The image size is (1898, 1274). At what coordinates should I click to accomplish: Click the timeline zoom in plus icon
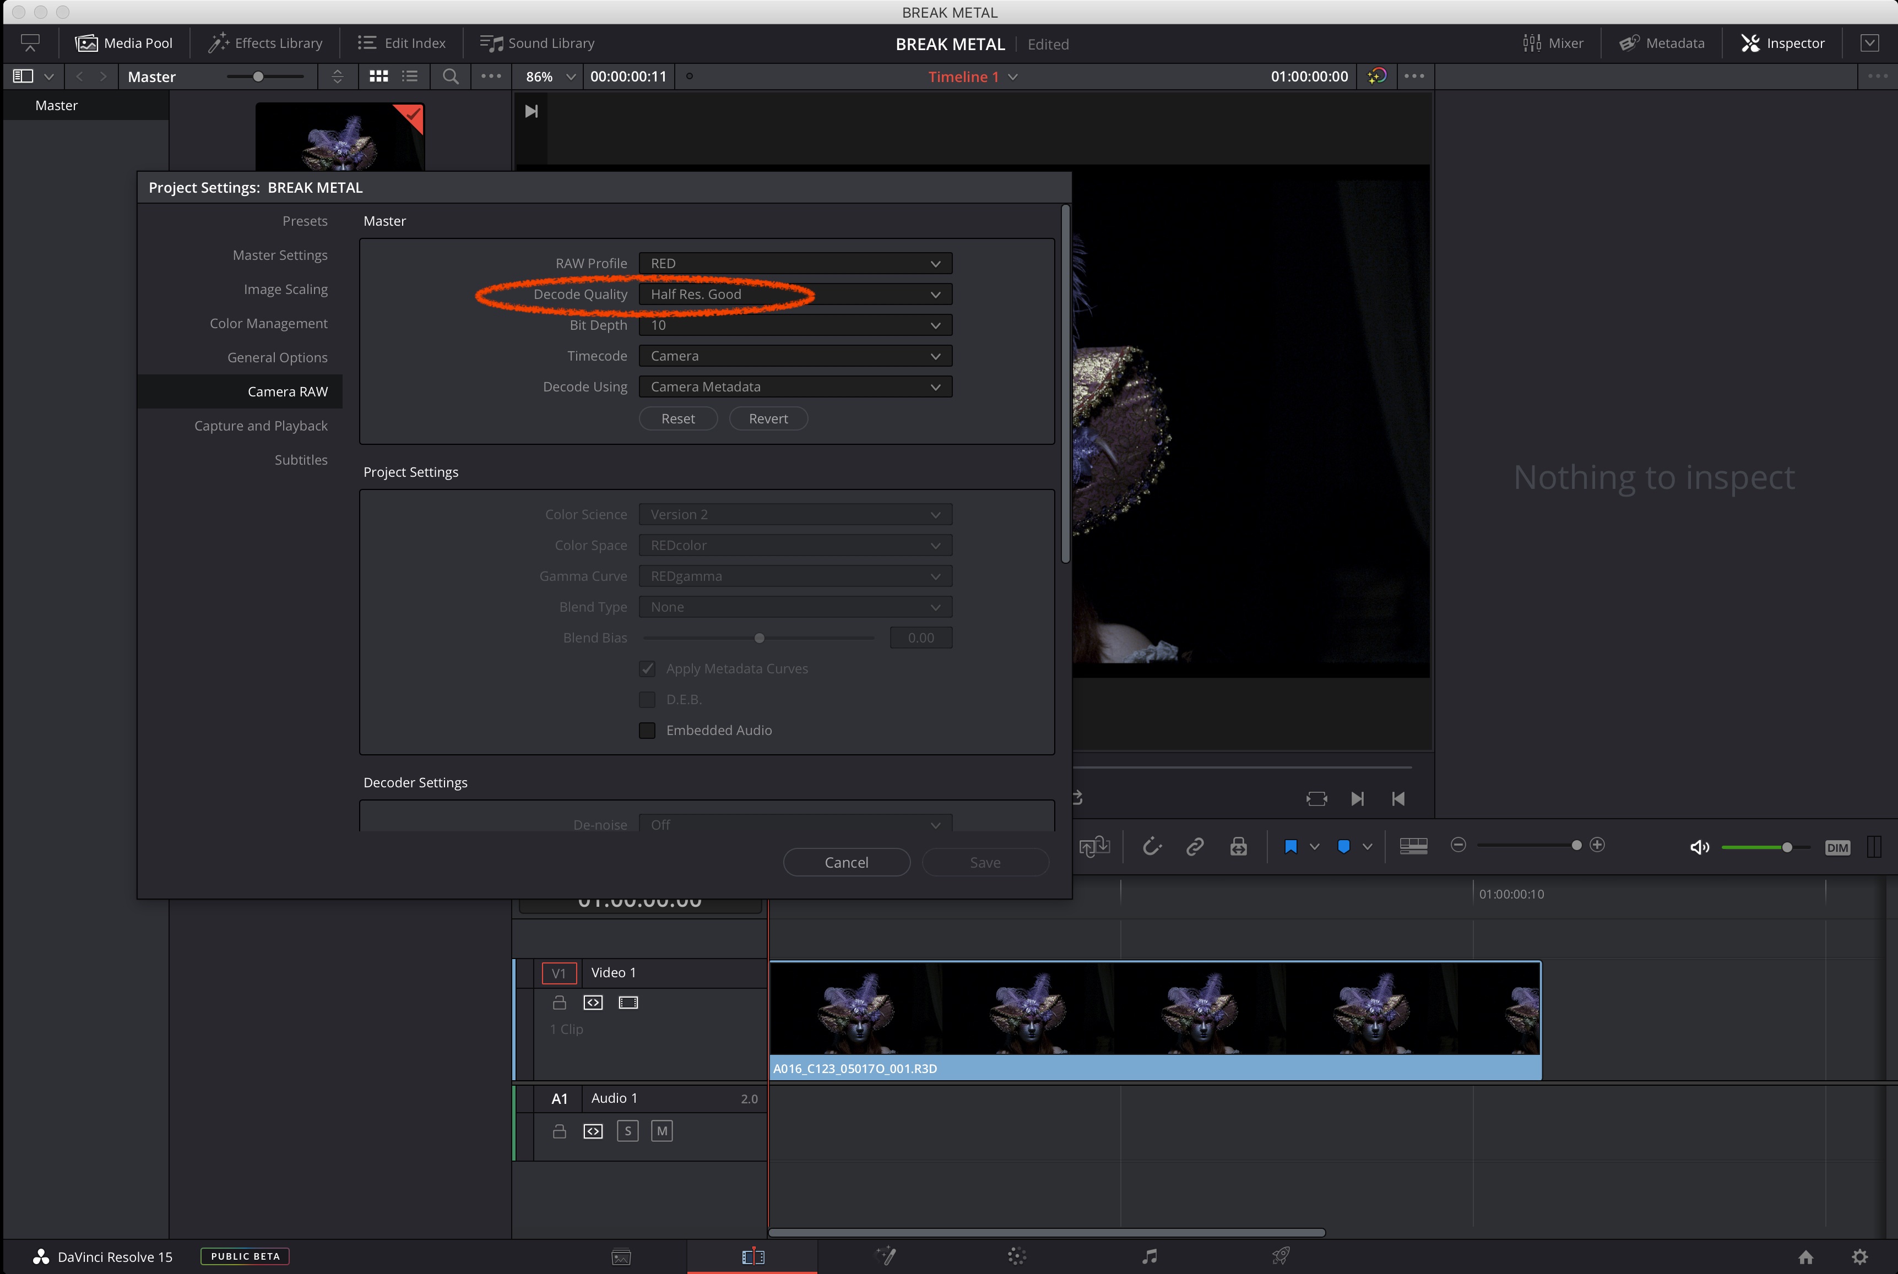(1596, 845)
